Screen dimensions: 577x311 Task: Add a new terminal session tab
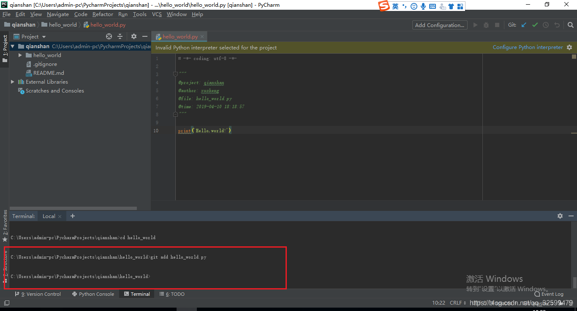[73, 216]
